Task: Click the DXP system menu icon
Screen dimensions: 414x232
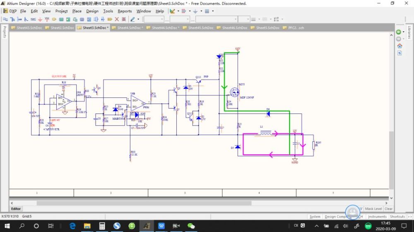Action: [5, 11]
